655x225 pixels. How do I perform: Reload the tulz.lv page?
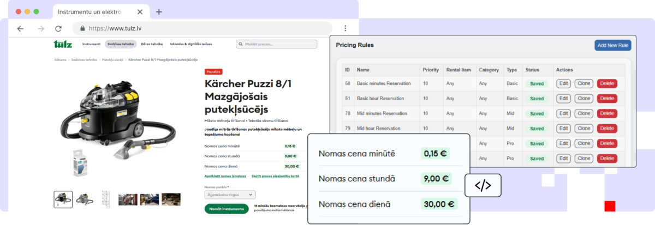click(58, 28)
